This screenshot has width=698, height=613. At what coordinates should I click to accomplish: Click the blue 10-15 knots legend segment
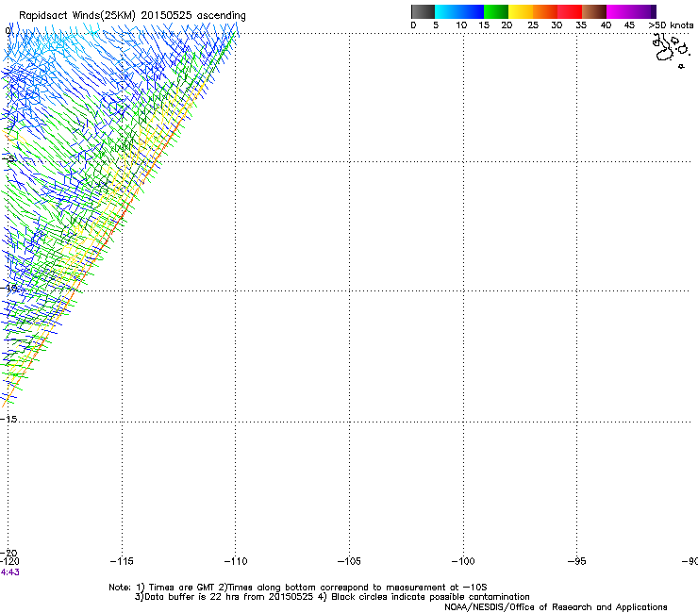pos(472,11)
